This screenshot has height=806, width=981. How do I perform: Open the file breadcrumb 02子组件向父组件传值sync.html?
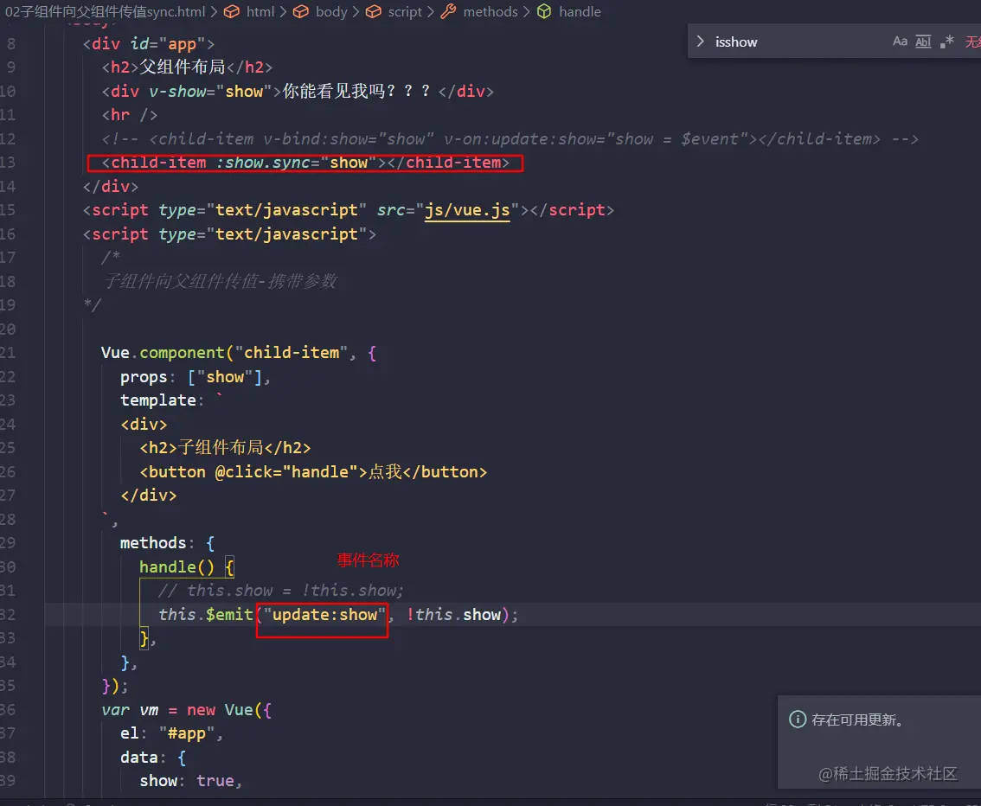click(105, 11)
